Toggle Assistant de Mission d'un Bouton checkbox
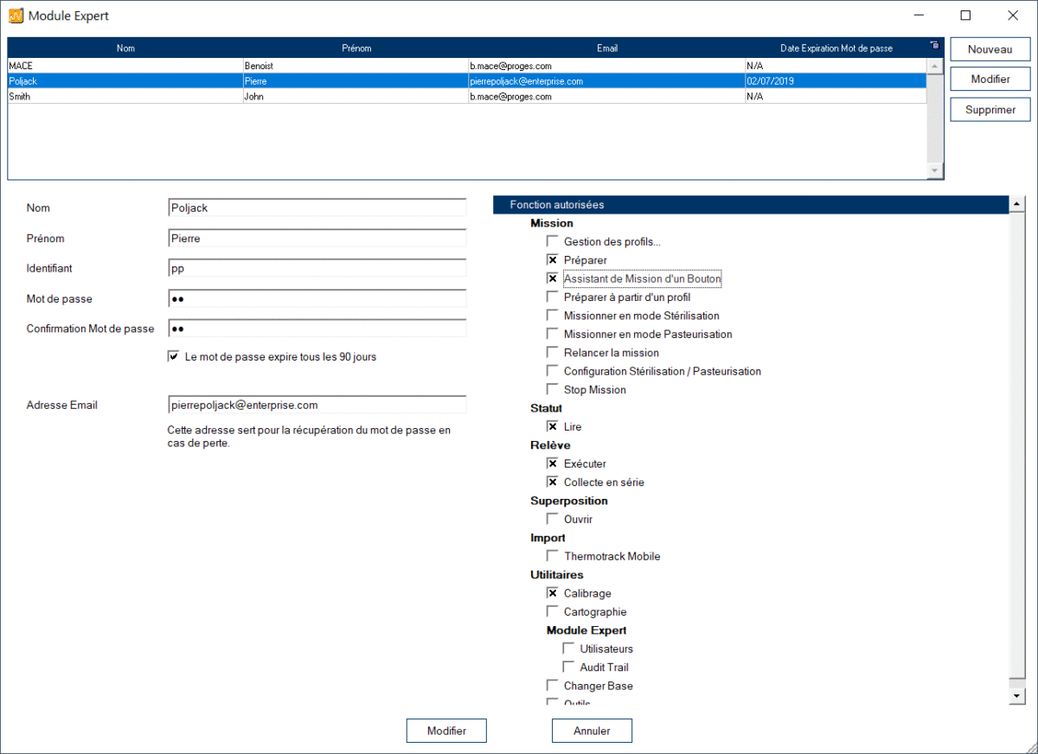1038x754 pixels. tap(552, 278)
